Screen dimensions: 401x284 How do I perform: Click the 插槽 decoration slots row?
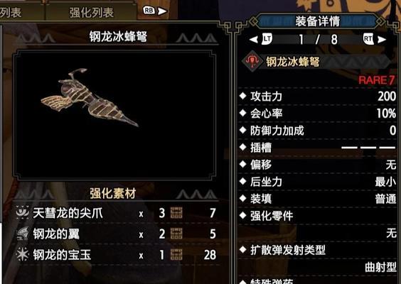point(318,148)
